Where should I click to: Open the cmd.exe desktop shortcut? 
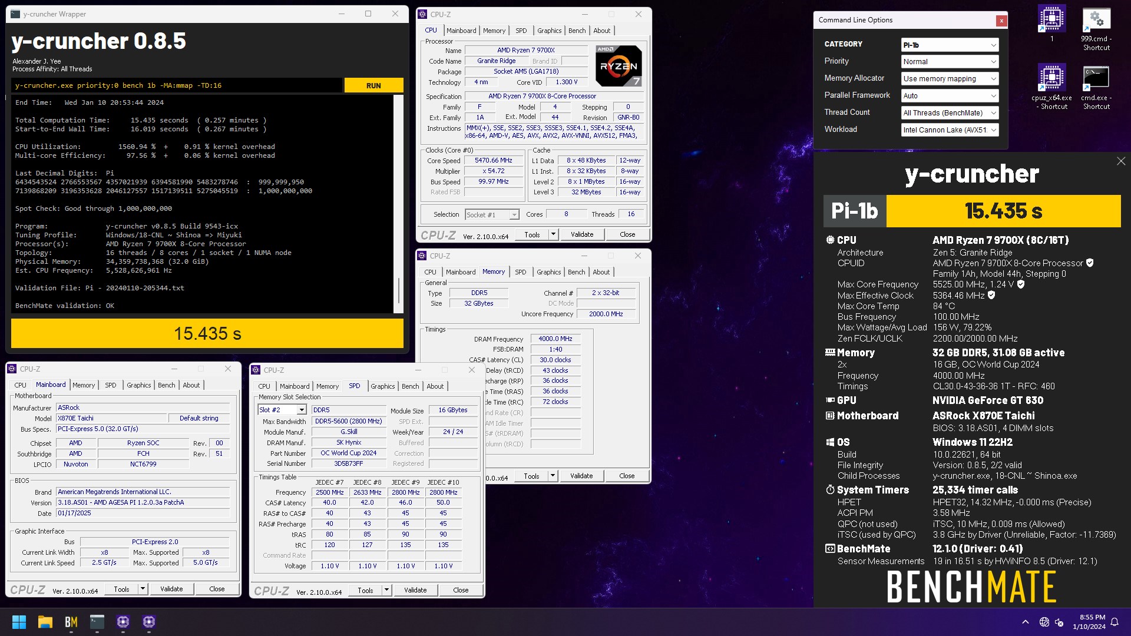pyautogui.click(x=1096, y=87)
